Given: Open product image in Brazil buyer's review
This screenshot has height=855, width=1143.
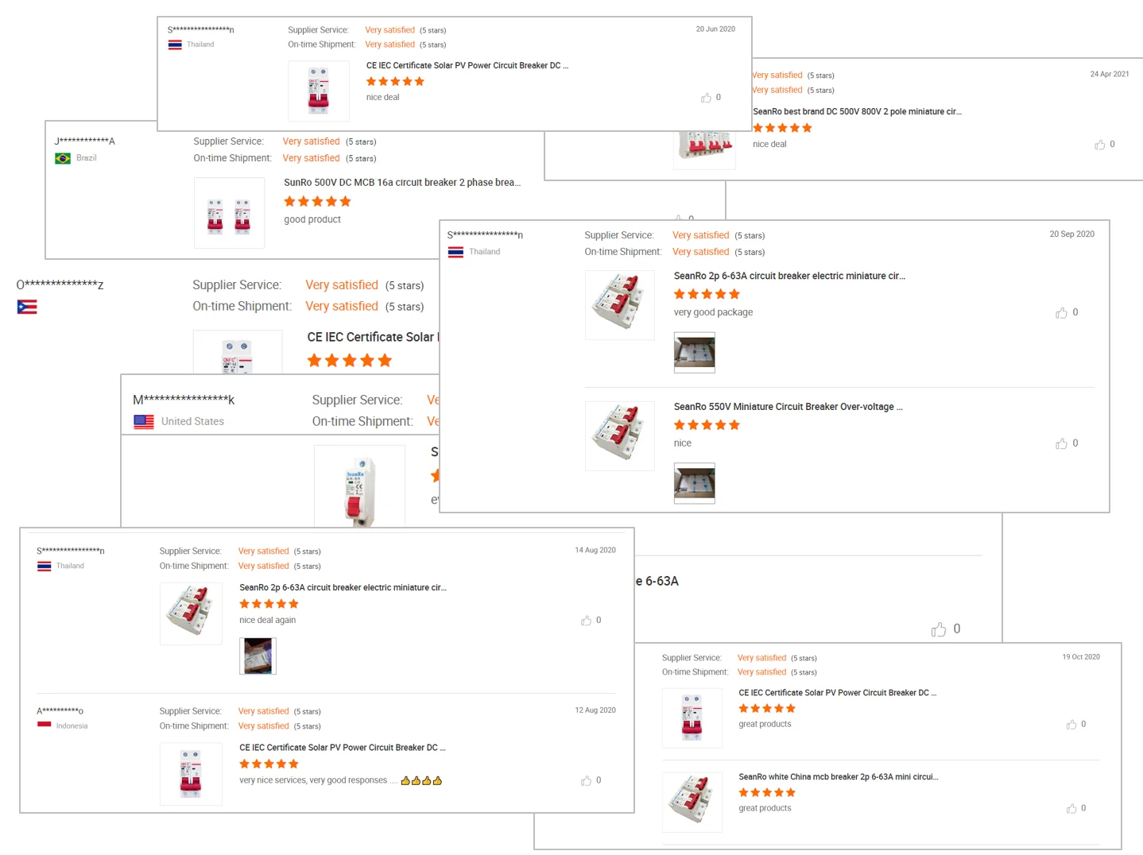Looking at the screenshot, I should click(229, 213).
